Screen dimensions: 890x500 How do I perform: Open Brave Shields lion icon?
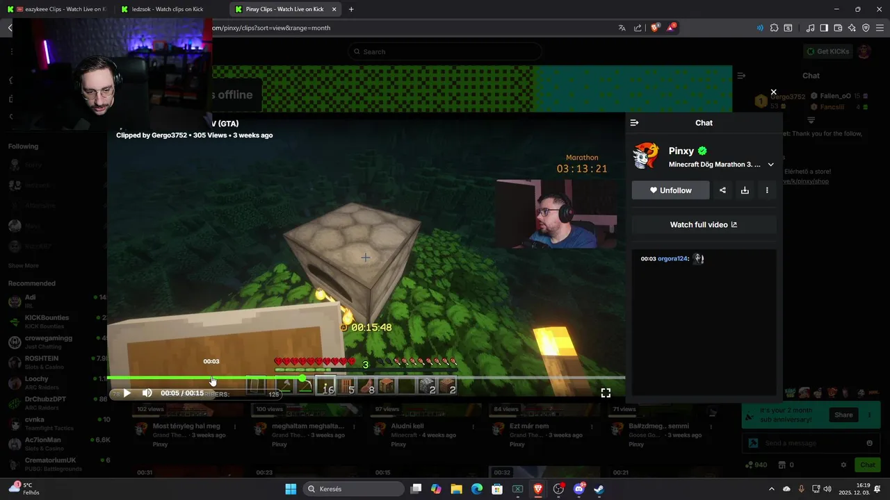655,28
